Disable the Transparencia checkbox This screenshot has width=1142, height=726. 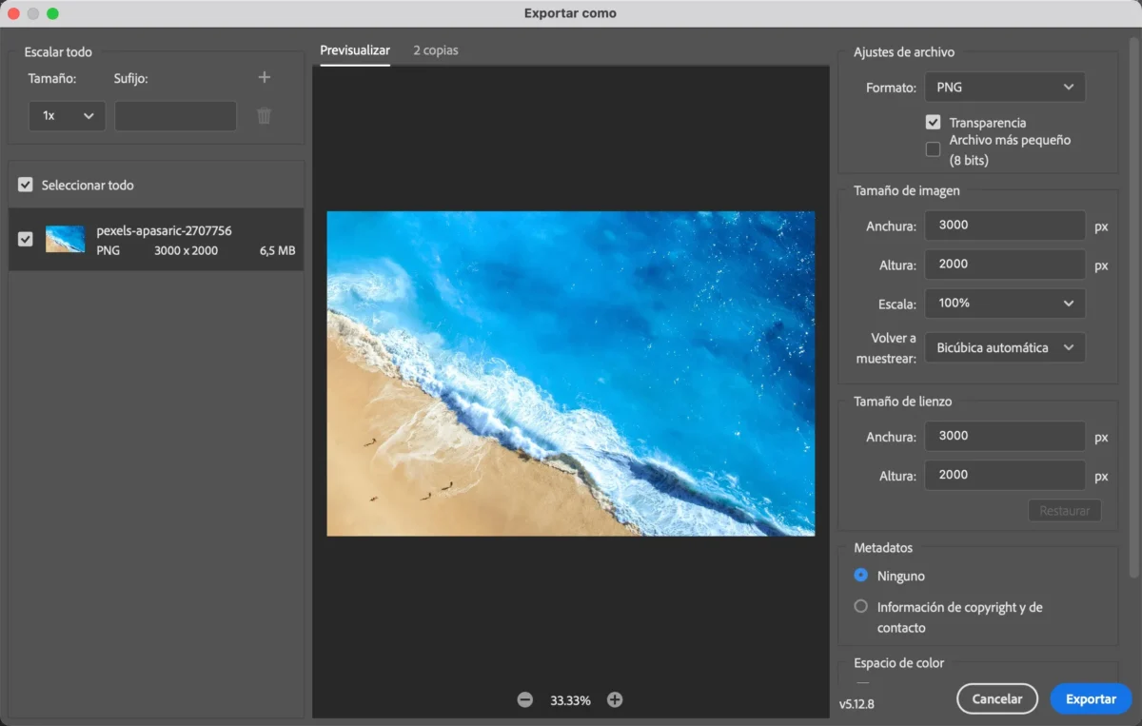[934, 123]
